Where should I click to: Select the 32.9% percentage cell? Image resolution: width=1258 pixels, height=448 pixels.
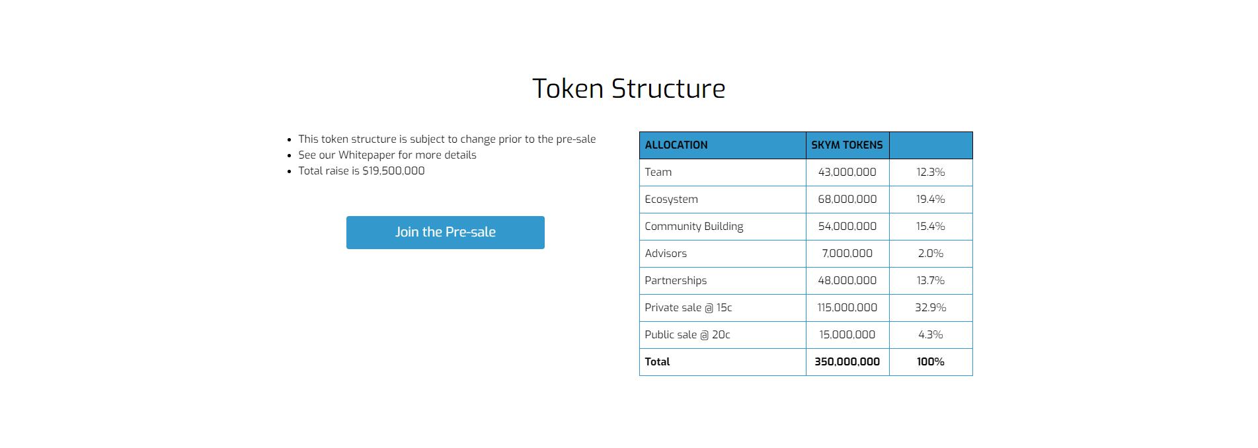coord(931,308)
